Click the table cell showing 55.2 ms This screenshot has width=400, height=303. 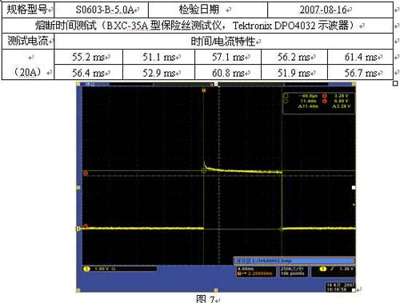point(89,57)
